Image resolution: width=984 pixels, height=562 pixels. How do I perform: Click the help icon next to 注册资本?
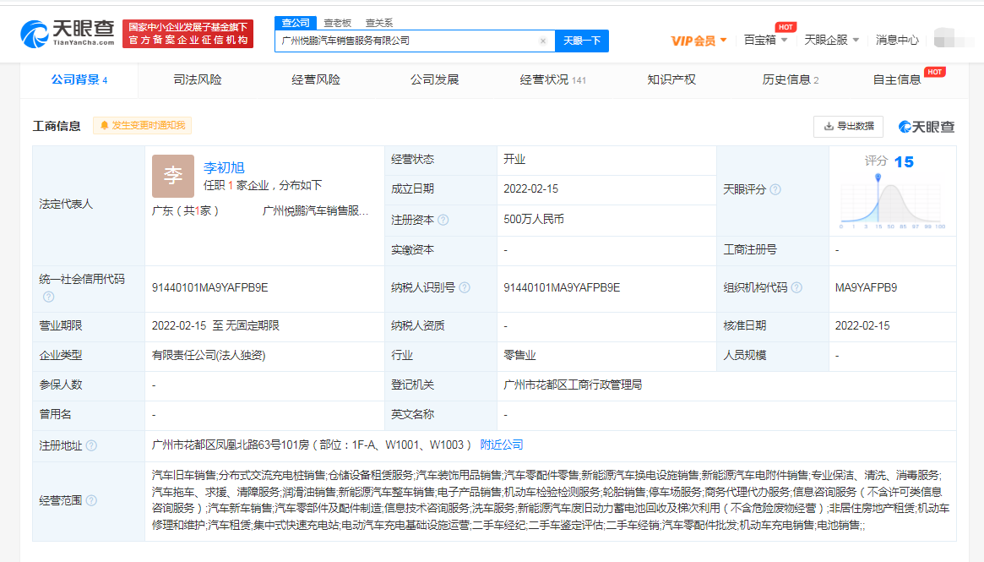443,220
